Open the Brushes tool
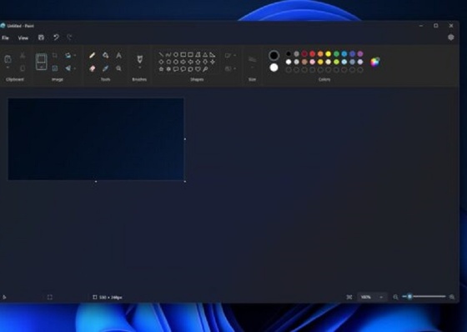This screenshot has height=332, width=467. pyautogui.click(x=139, y=59)
